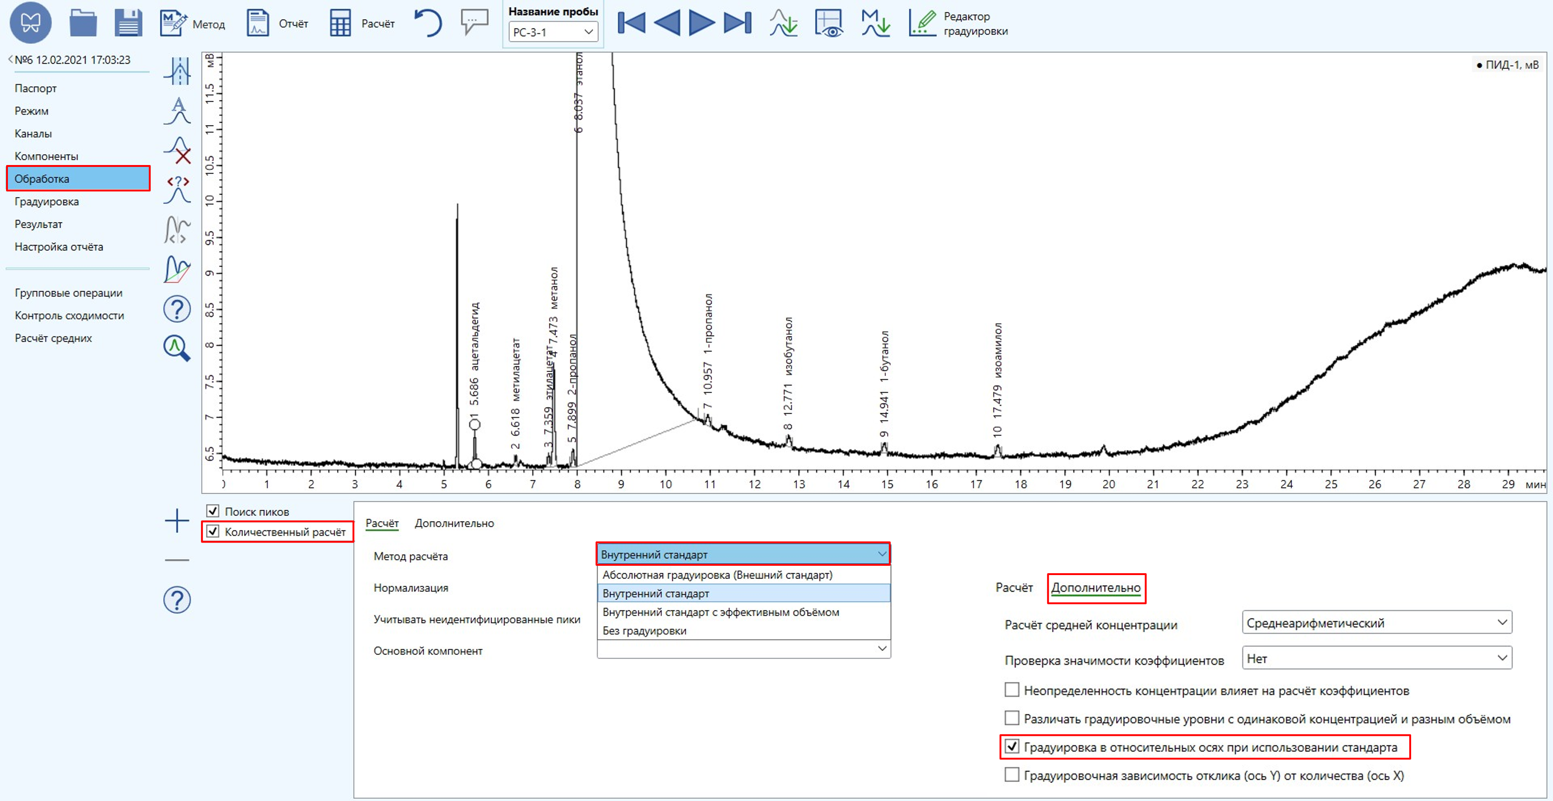Open Редактор градуировки
The height and width of the screenshot is (801, 1553).
pos(959,24)
